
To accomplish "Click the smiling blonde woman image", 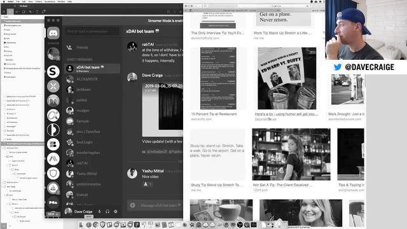I will point(301,213).
